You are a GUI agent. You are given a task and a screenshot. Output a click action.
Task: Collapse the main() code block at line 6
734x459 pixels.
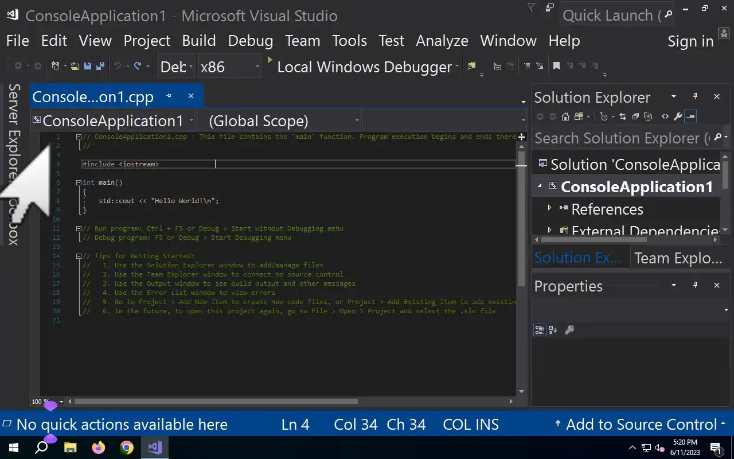click(79, 182)
